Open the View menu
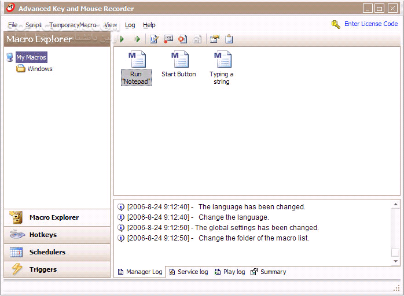404x296 pixels. click(x=111, y=25)
